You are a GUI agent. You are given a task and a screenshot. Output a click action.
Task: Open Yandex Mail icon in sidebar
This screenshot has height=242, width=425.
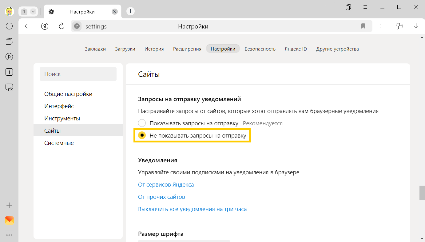(x=9, y=221)
